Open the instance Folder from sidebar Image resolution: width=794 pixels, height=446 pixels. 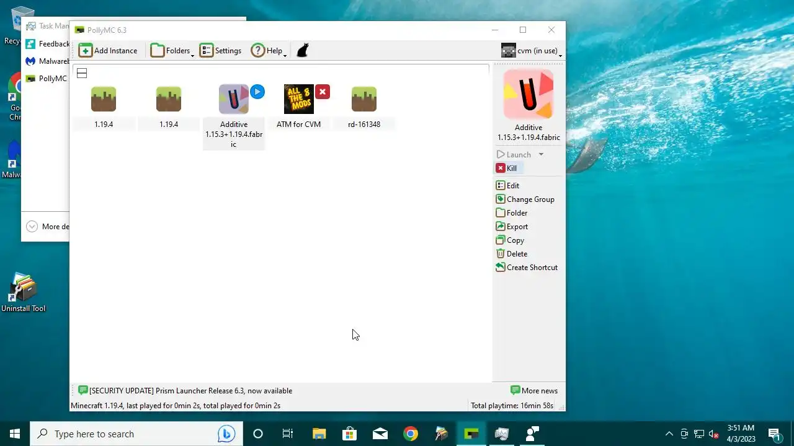pyautogui.click(x=512, y=212)
